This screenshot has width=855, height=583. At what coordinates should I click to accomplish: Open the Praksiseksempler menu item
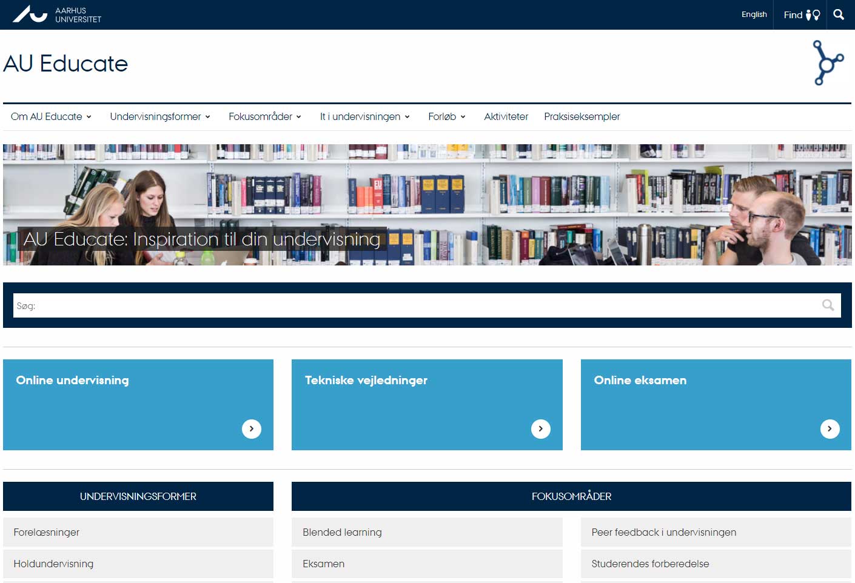(x=582, y=116)
